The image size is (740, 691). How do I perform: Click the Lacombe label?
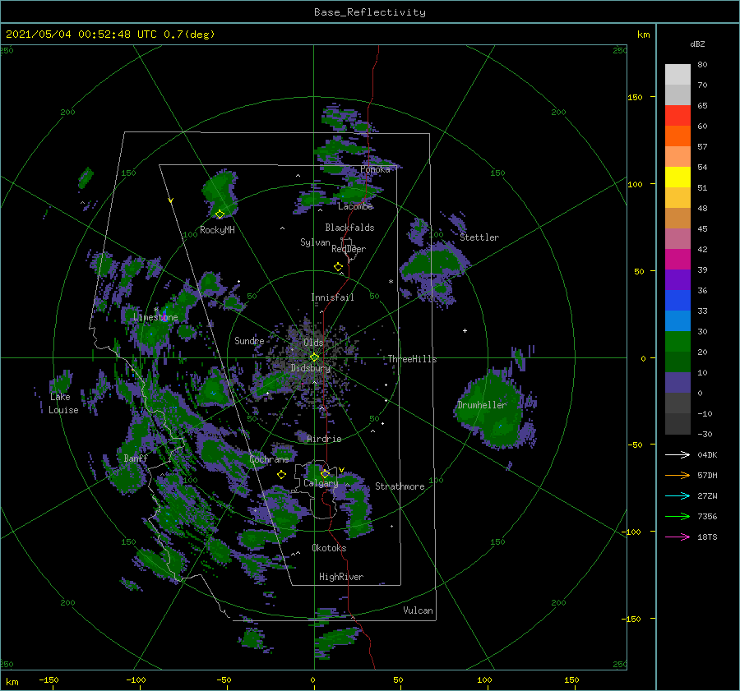pyautogui.click(x=355, y=206)
